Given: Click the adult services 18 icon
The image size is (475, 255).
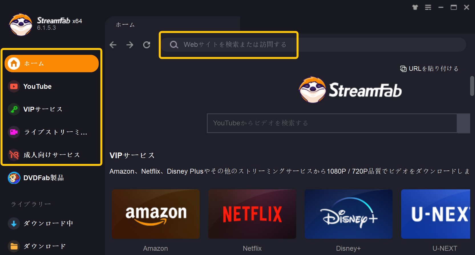Looking at the screenshot, I should (x=14, y=155).
